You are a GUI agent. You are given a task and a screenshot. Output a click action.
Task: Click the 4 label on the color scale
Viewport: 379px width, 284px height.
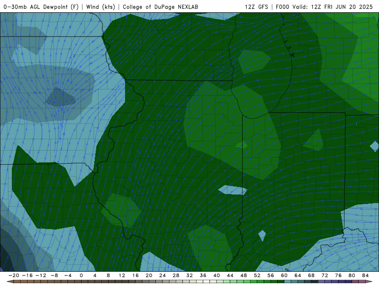(95, 275)
